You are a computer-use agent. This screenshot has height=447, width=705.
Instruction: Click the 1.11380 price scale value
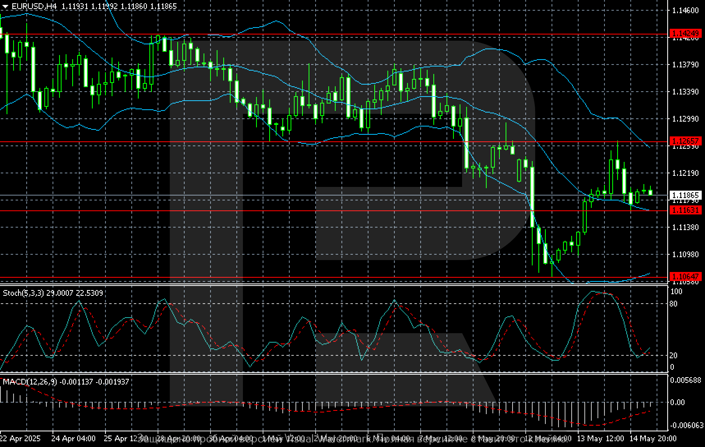click(x=685, y=227)
